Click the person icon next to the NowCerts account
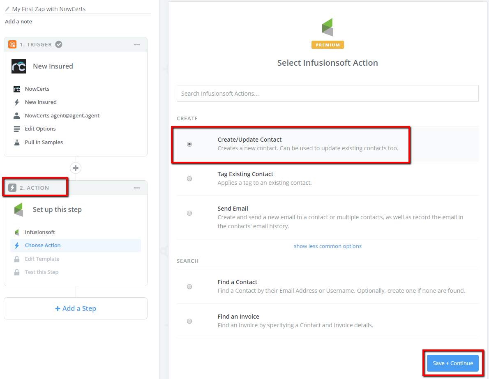Viewport: 489px width, 379px height. pyautogui.click(x=17, y=116)
